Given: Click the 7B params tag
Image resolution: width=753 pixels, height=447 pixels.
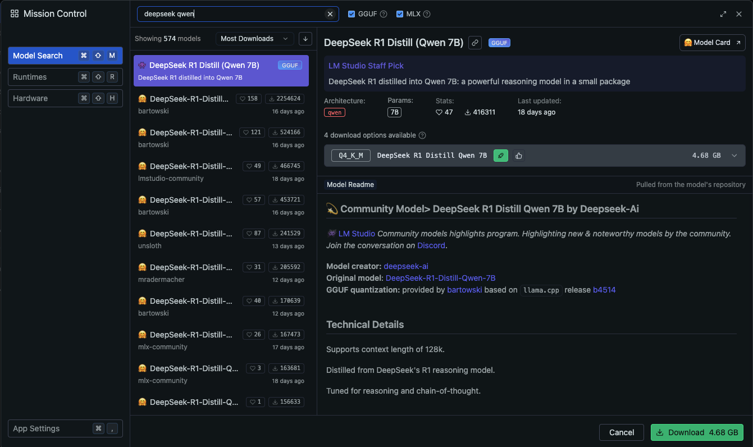Looking at the screenshot, I should pyautogui.click(x=394, y=112).
